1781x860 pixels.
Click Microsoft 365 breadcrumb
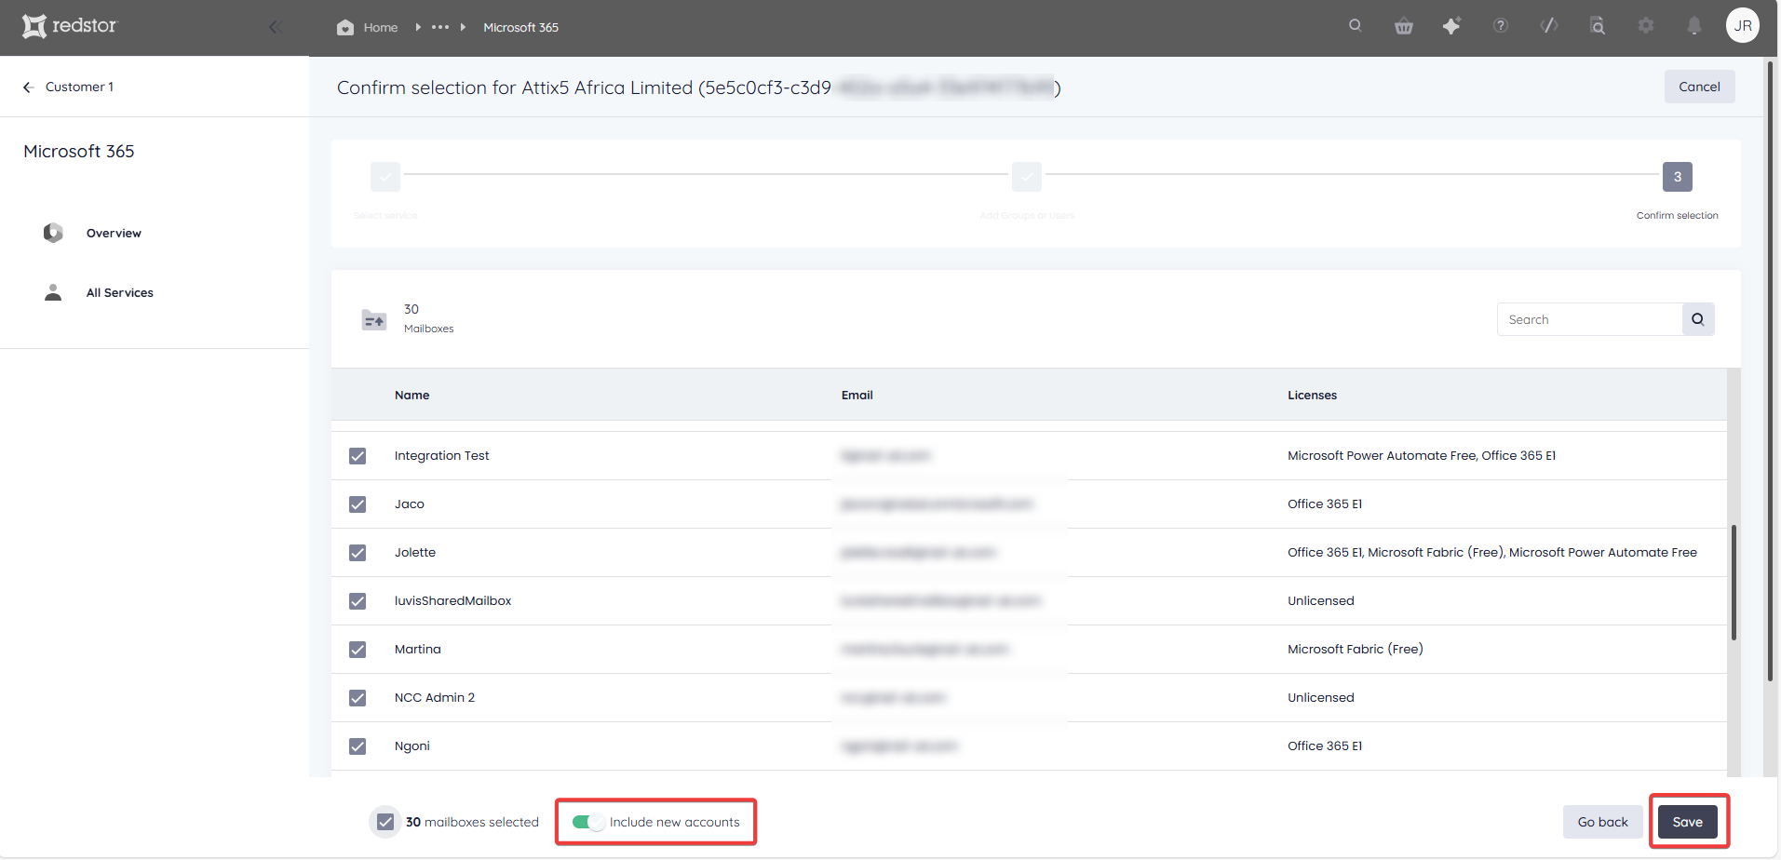[x=521, y=27]
